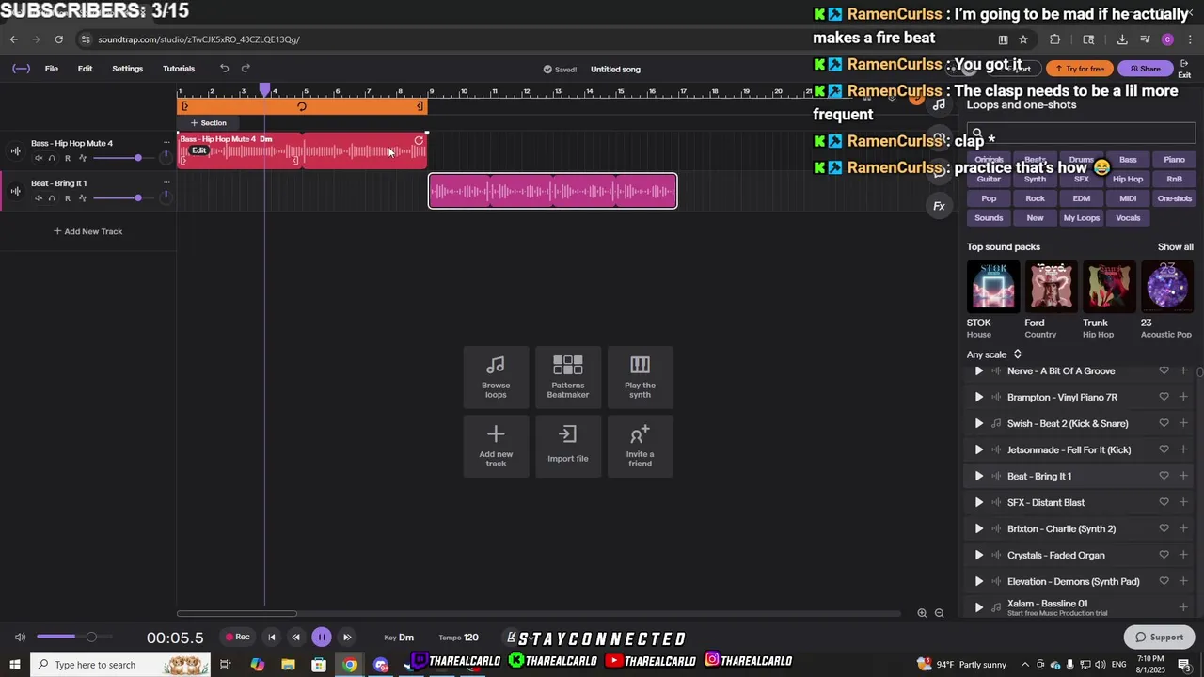Open Browse loops tile
Viewport: 1204px width, 677px height.
tap(496, 377)
